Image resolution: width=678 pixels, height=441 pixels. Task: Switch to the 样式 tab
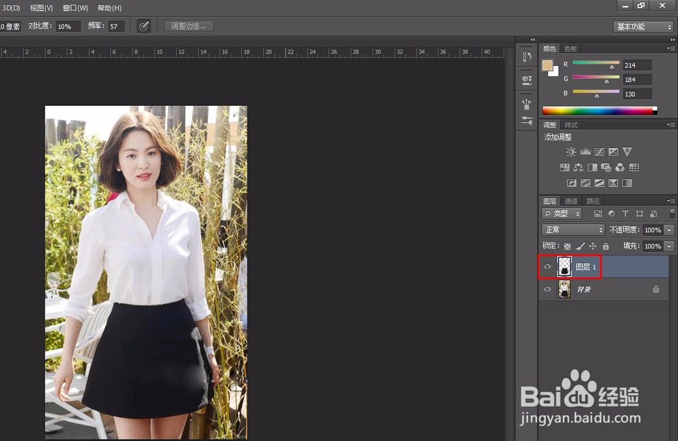[x=571, y=125]
